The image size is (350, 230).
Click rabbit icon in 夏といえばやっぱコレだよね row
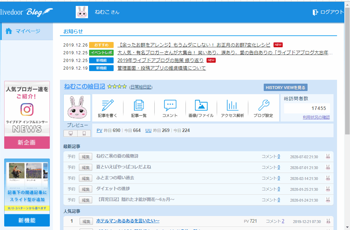pos(328,167)
